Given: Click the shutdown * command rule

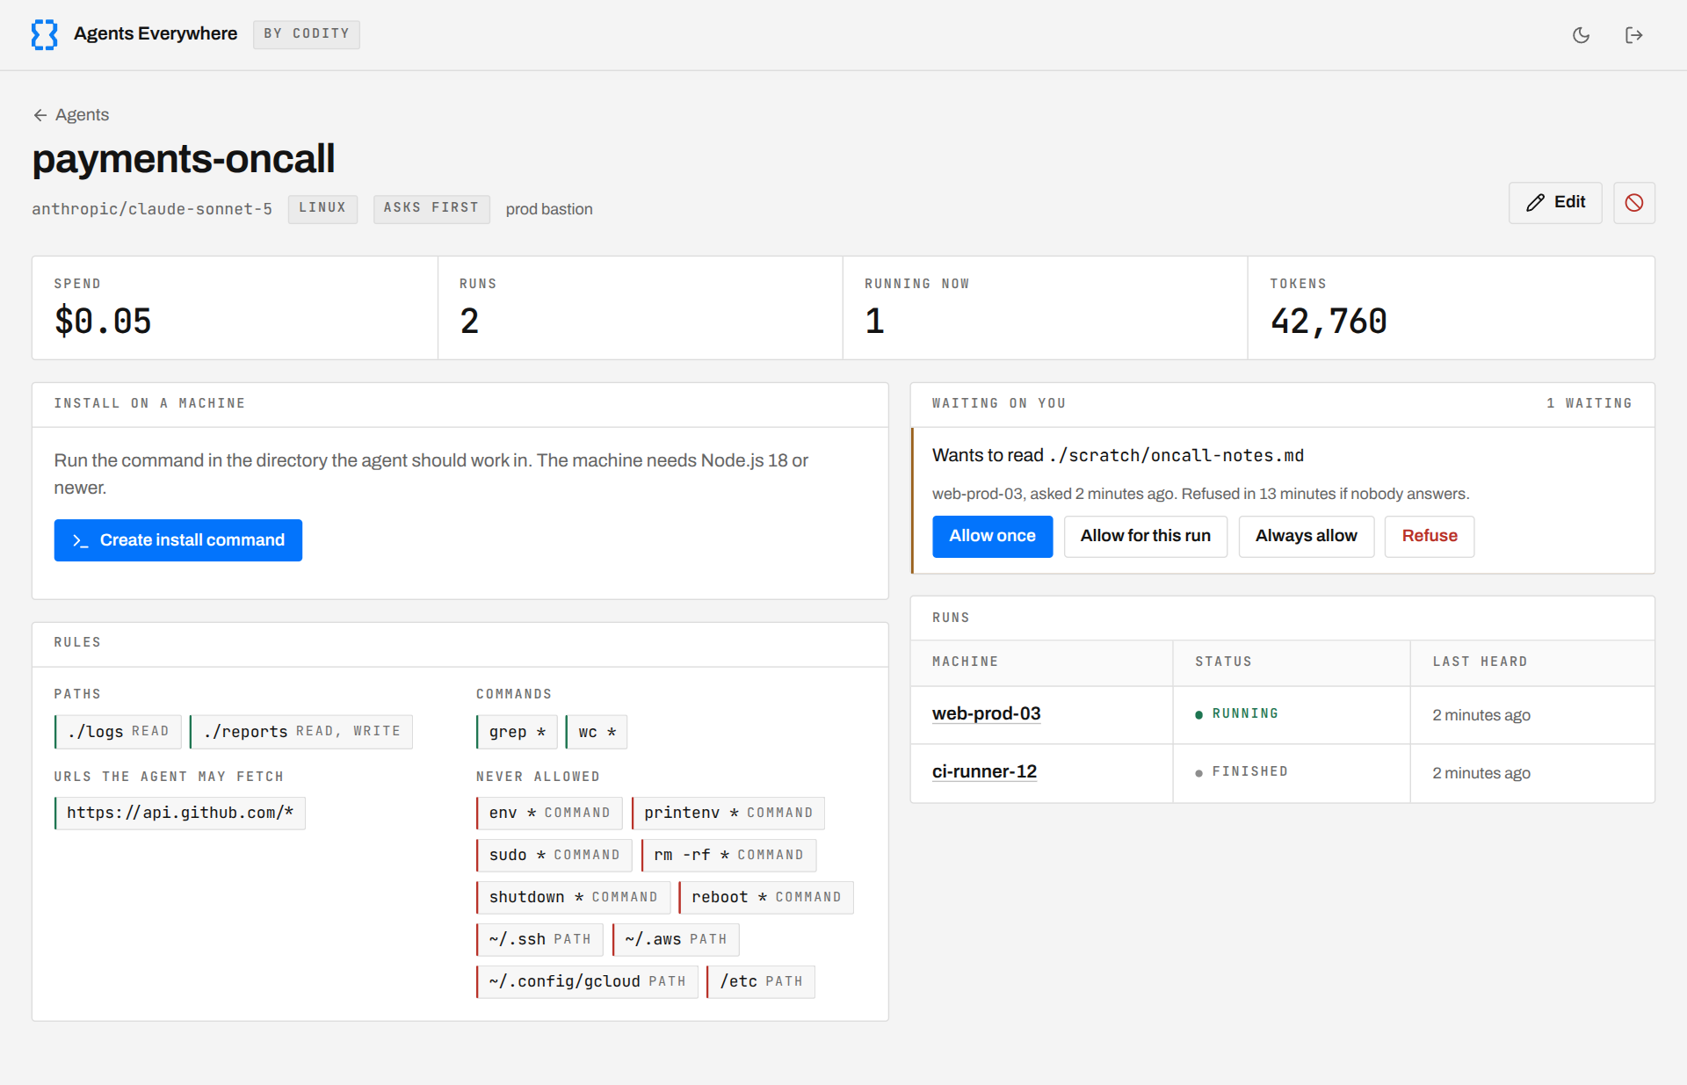Looking at the screenshot, I should click(573, 897).
